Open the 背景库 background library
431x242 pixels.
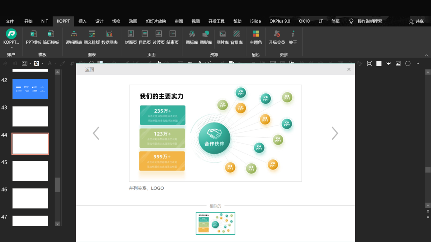click(x=236, y=37)
